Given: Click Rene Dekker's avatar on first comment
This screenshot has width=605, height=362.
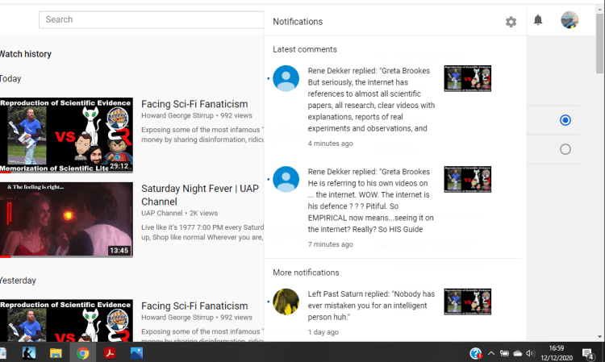Looking at the screenshot, I should pos(286,78).
